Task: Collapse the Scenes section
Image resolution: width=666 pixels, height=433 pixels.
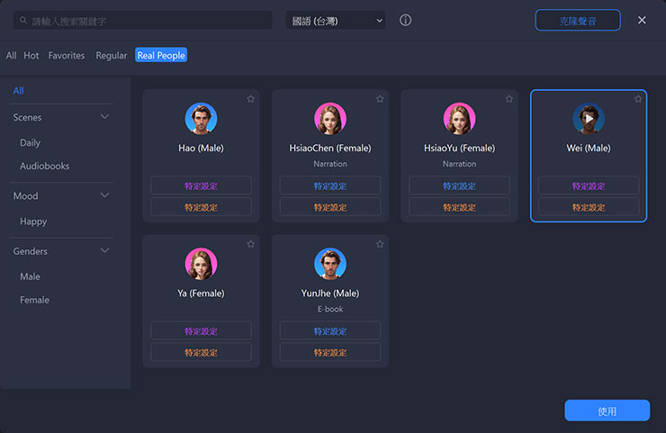Action: pos(104,117)
